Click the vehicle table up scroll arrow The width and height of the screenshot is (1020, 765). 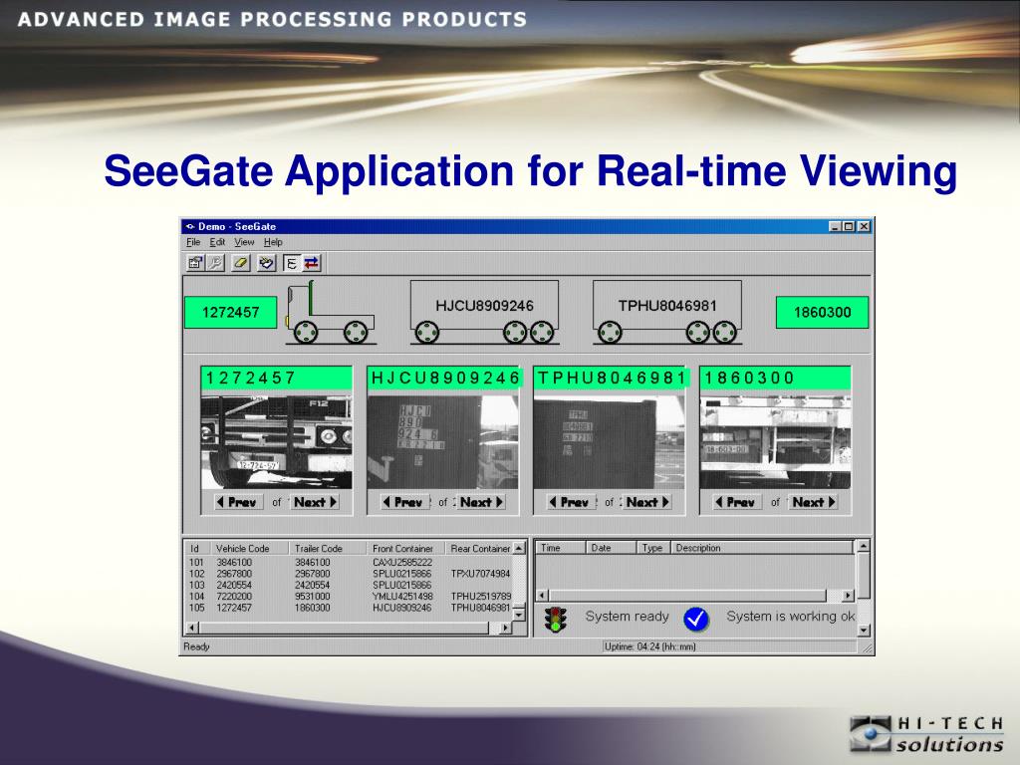click(519, 549)
